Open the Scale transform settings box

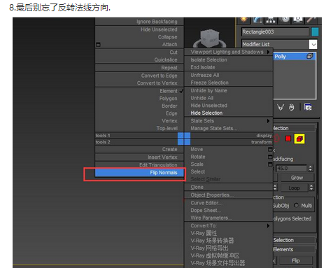[270, 164]
